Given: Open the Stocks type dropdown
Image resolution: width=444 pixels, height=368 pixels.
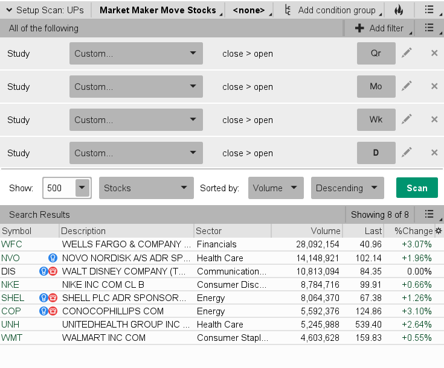Looking at the screenshot, I should [146, 188].
